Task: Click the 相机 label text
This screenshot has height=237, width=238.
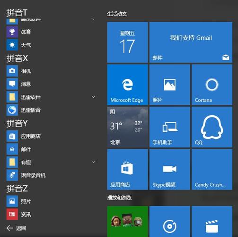Action: coord(26,71)
